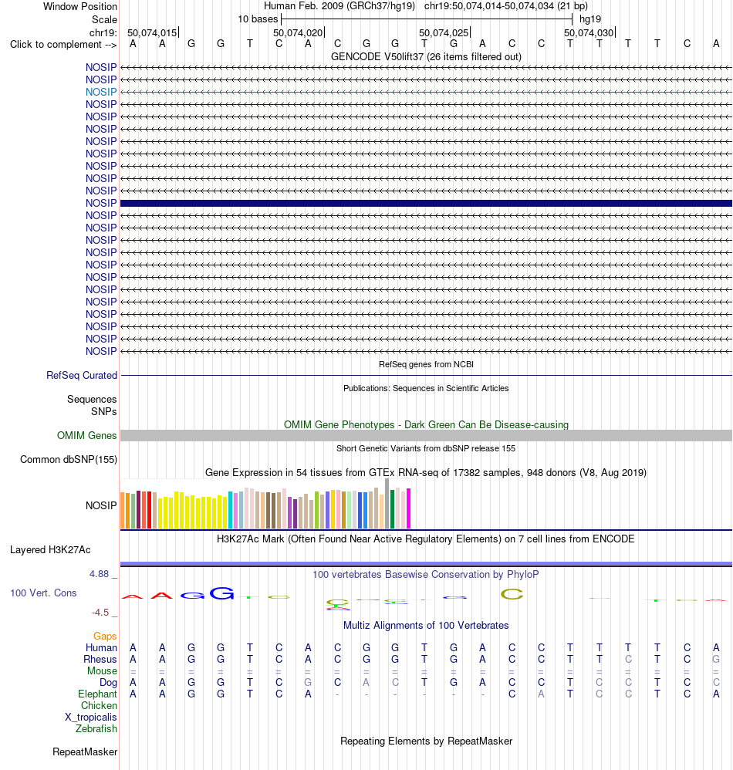The image size is (733, 770).
Task: Open '100 vertebrates Basewise Conservation by PhyloP' title
Action: click(426, 575)
